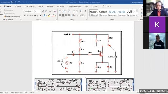Viewport: 168px width, 94px height.
Task: Select the Без интервала style
Action: tap(103, 13)
